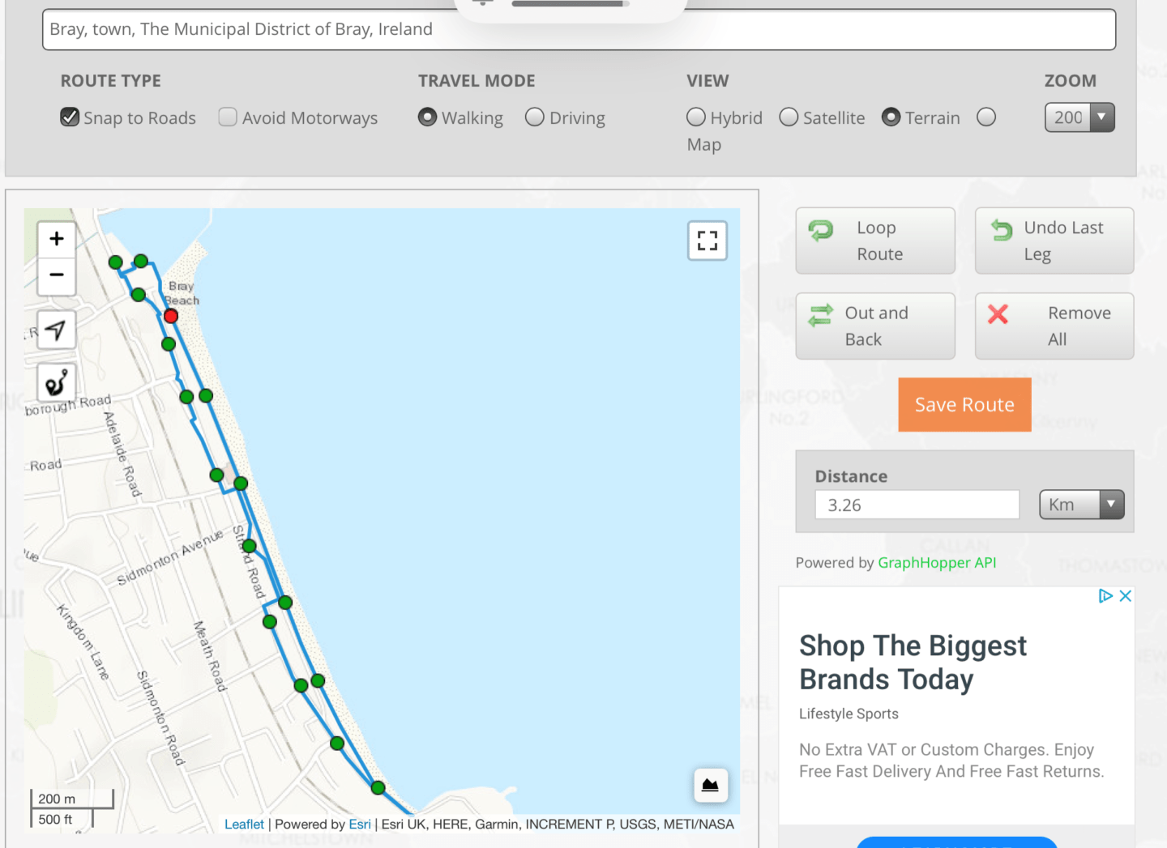Open the GraphHopper API link
The height and width of the screenshot is (848, 1167).
[937, 563]
